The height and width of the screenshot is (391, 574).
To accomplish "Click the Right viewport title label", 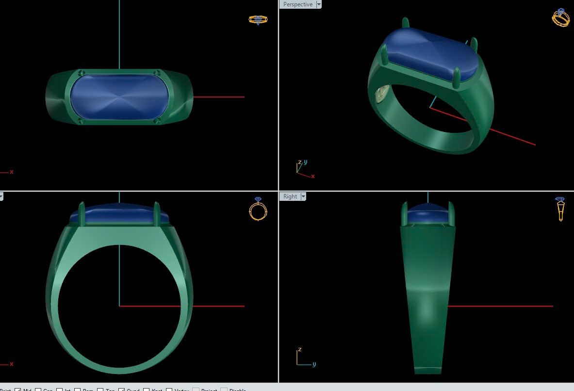I will point(290,196).
